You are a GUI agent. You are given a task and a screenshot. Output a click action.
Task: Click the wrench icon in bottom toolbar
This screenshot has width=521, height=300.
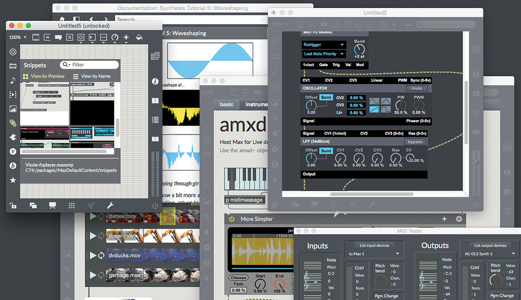[110, 205]
